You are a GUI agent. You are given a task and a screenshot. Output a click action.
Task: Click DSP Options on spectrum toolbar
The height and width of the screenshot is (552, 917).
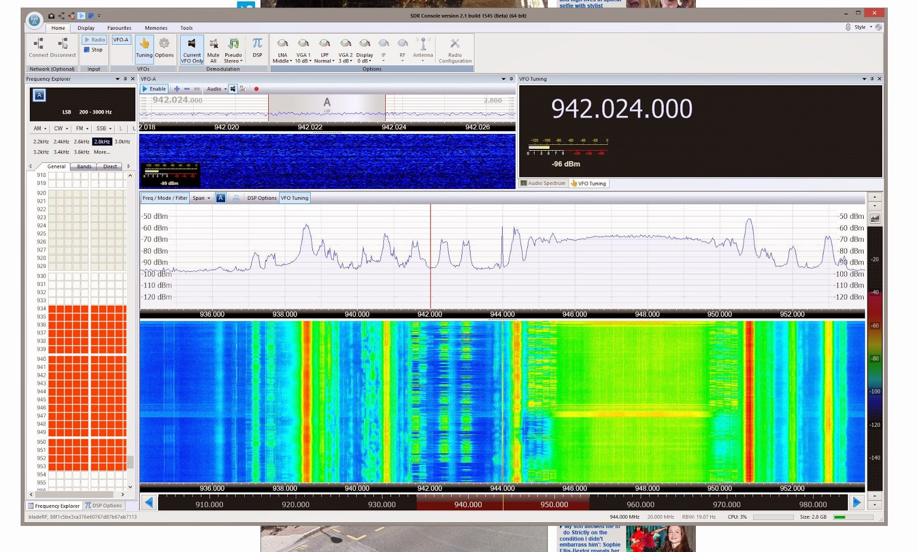(x=262, y=198)
